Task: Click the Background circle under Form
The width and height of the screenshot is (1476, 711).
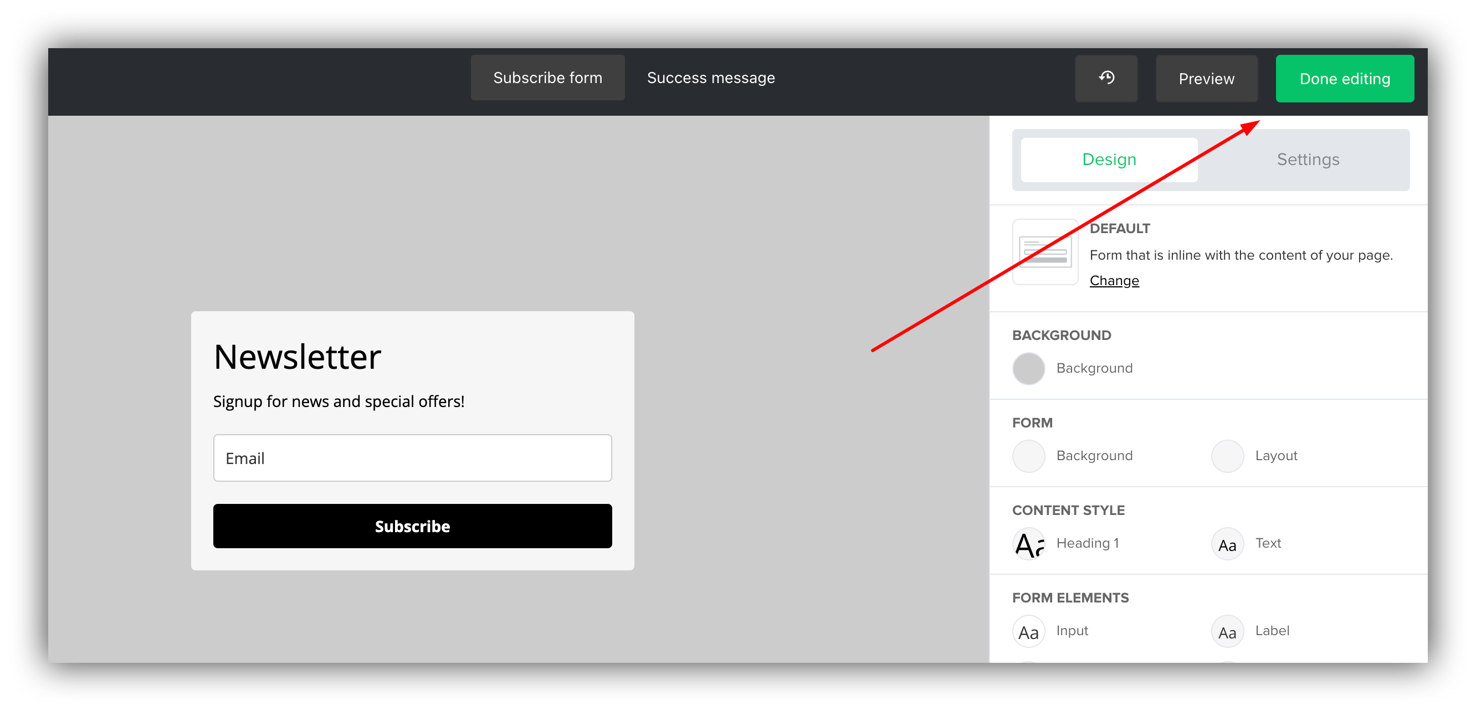Action: (1028, 456)
